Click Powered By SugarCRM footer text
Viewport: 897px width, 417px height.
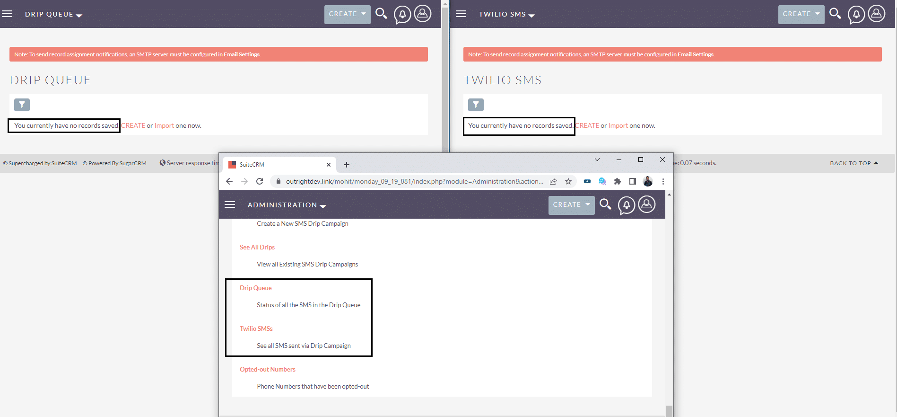coord(114,163)
